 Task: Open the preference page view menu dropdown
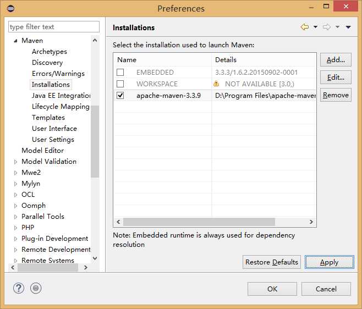[348, 27]
